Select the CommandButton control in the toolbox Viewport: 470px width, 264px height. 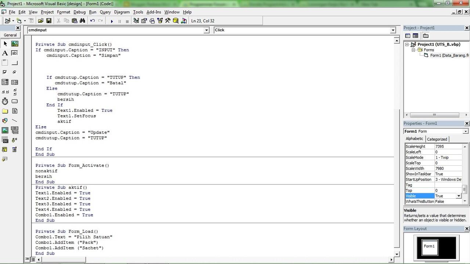click(15, 63)
